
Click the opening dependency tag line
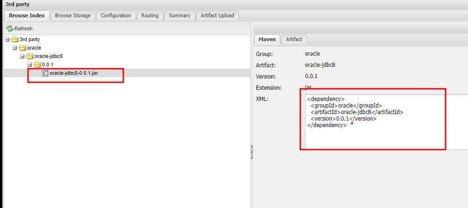point(326,99)
